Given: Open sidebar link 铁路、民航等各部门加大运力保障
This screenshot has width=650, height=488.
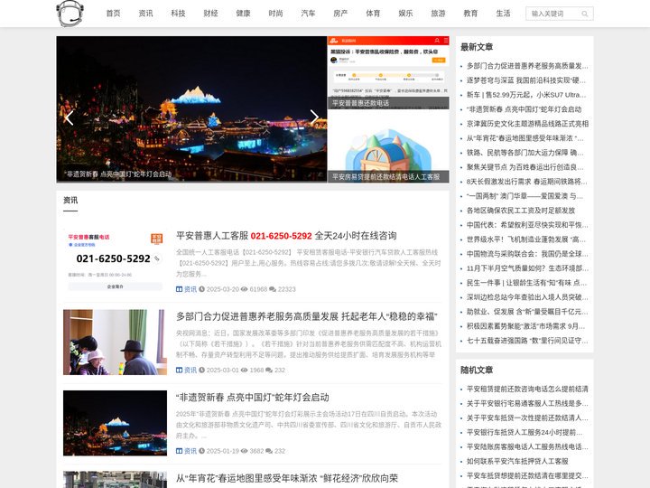Looking at the screenshot, I should pos(525,153).
